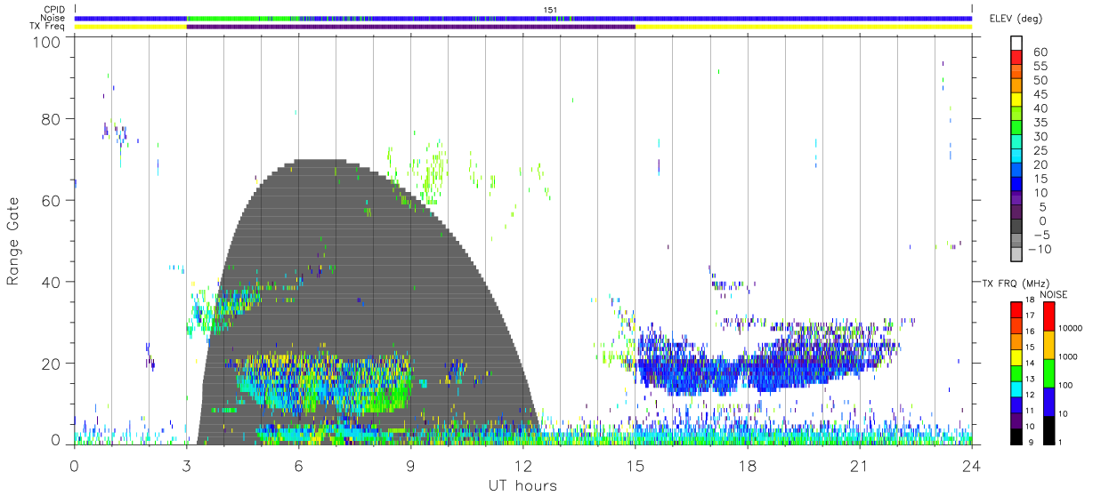Click the red ELEV swatch between 55 and 60
Screen dimensions: 1093x504
pyautogui.click(x=1016, y=59)
